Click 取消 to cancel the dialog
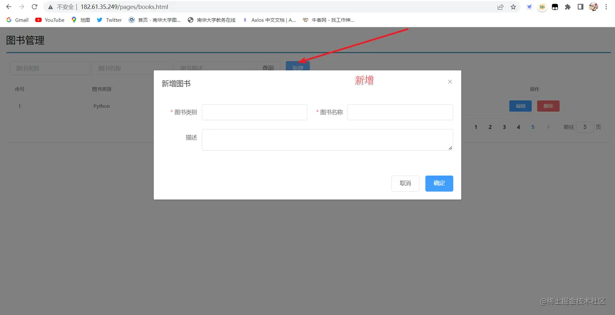Image resolution: width=615 pixels, height=315 pixels. tap(405, 183)
